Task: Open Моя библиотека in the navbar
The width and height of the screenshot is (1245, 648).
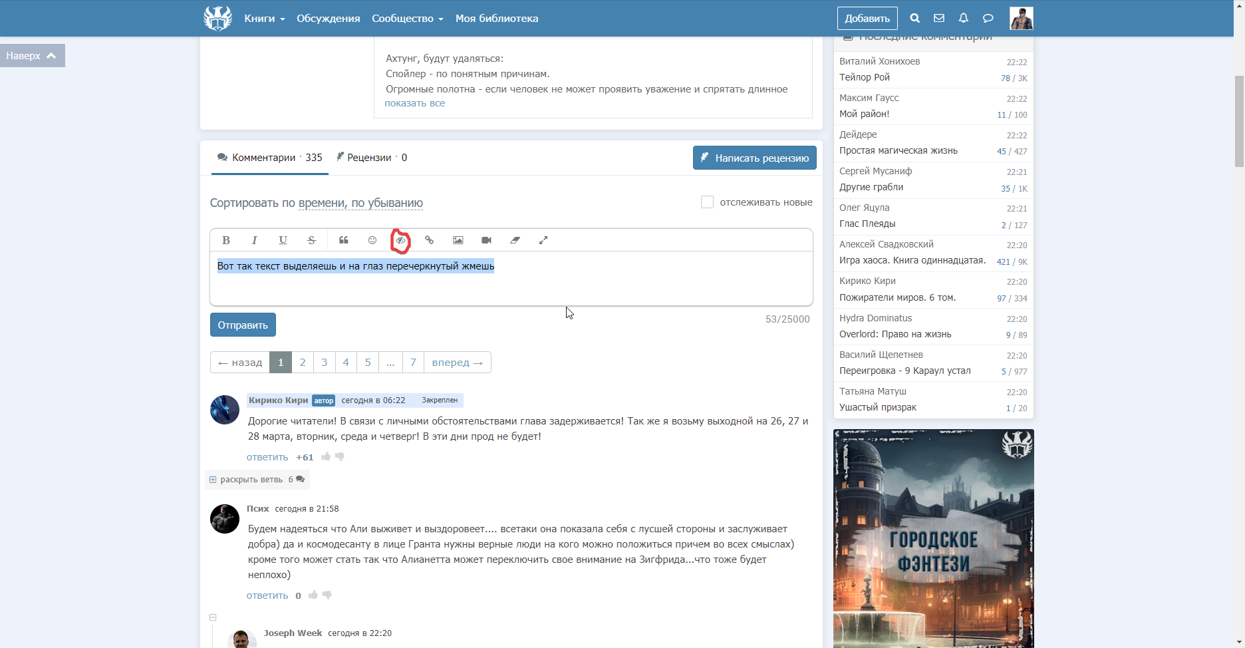Action: coord(497,19)
